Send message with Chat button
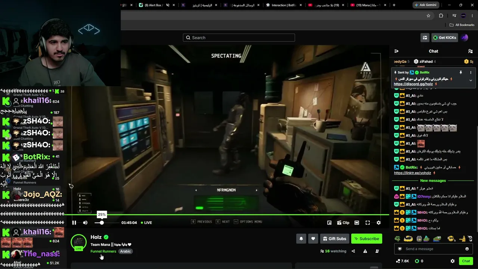The width and height of the screenshot is (478, 269). coord(466,261)
